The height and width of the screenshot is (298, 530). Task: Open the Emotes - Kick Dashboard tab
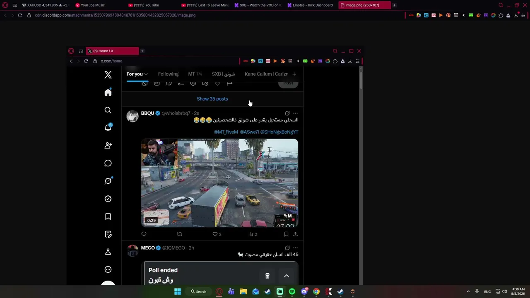311,5
